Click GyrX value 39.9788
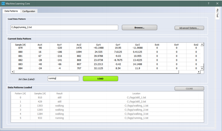The image size is (222, 131). pyautogui.click(x=98, y=56)
